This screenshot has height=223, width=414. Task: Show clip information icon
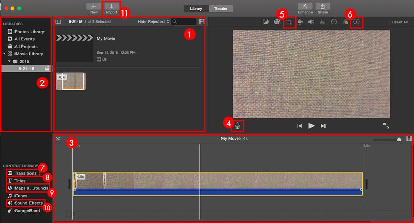356,22
